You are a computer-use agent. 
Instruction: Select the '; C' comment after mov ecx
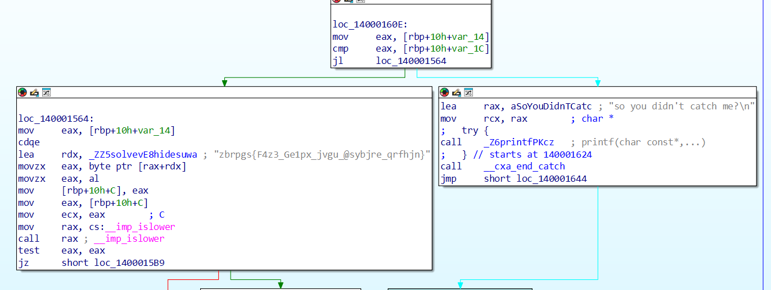pos(157,215)
